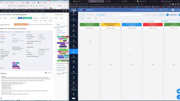Open 'Инструменты' in the CRM sidebar
Viewport: 180px width, 101px height.
pos(74,41)
